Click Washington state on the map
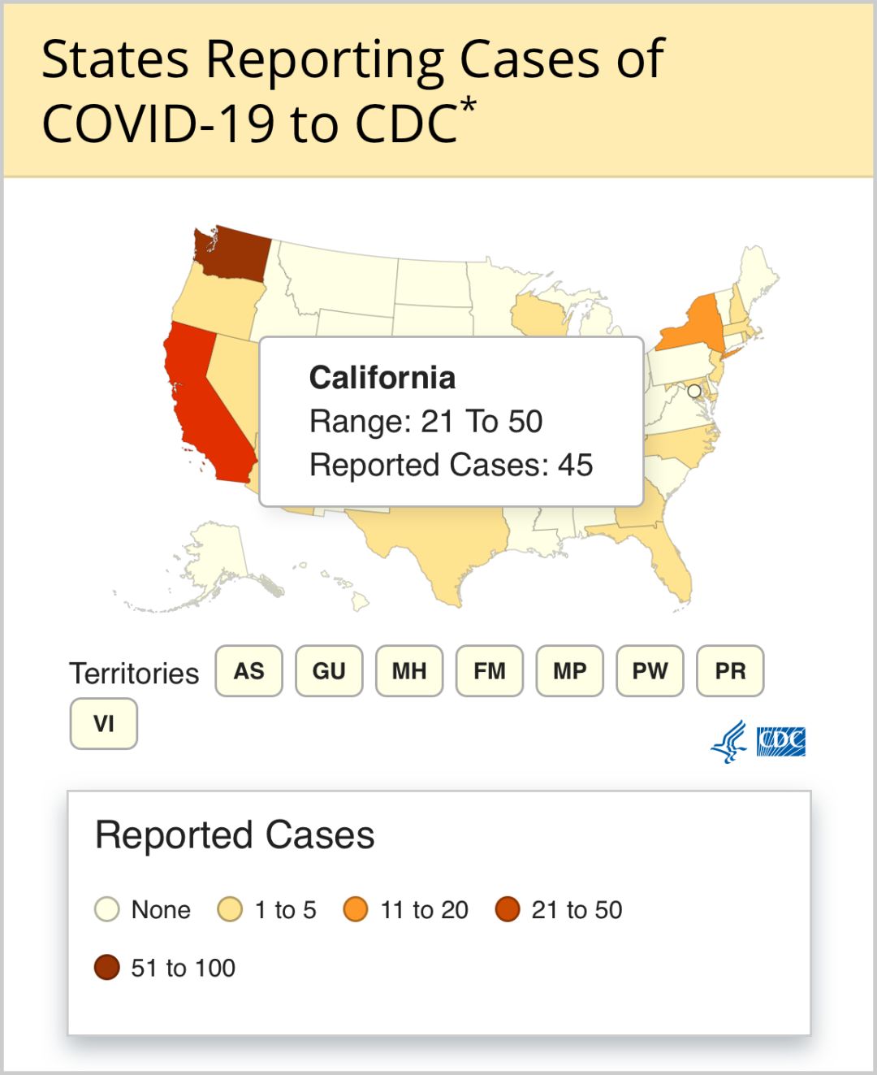The image size is (877, 1075). point(235,254)
